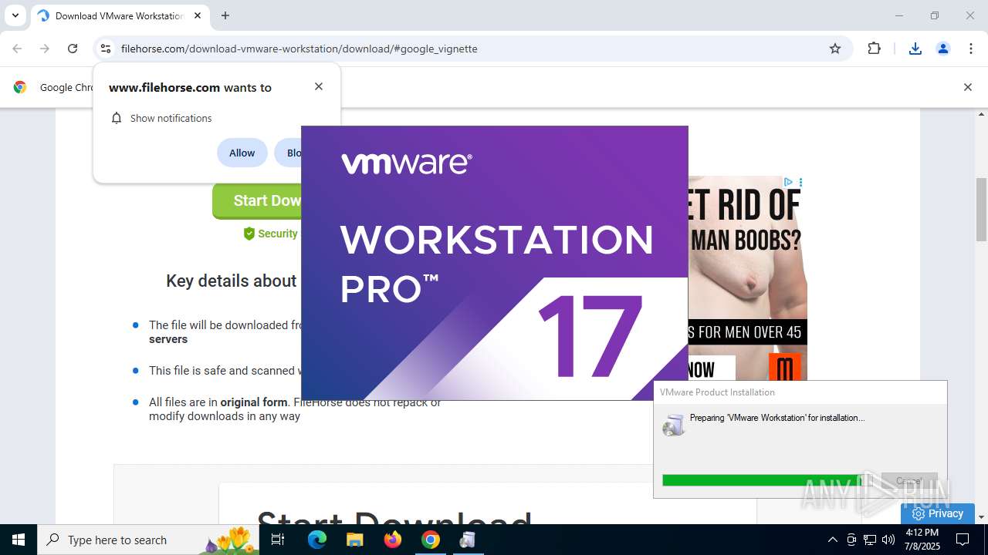Click the green Start Download button
988x555 pixels.
click(257, 200)
